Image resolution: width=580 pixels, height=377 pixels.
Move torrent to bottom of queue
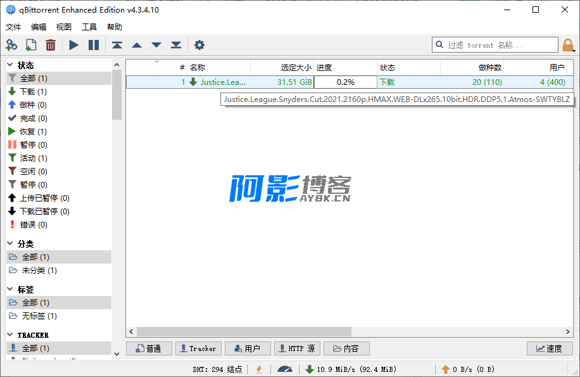(x=176, y=45)
